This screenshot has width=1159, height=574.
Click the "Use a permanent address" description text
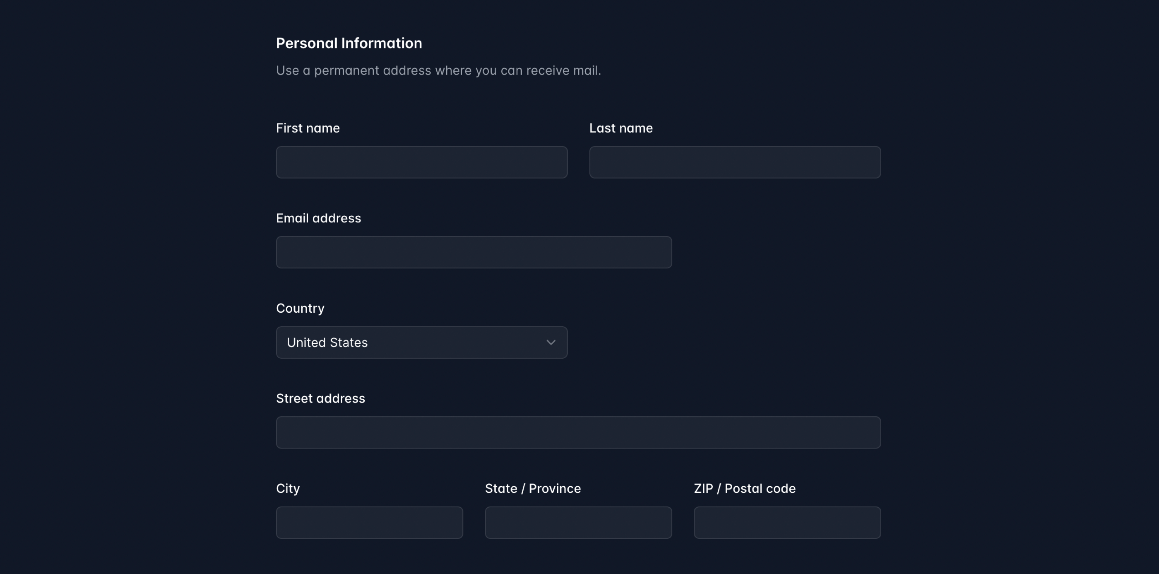(x=438, y=71)
